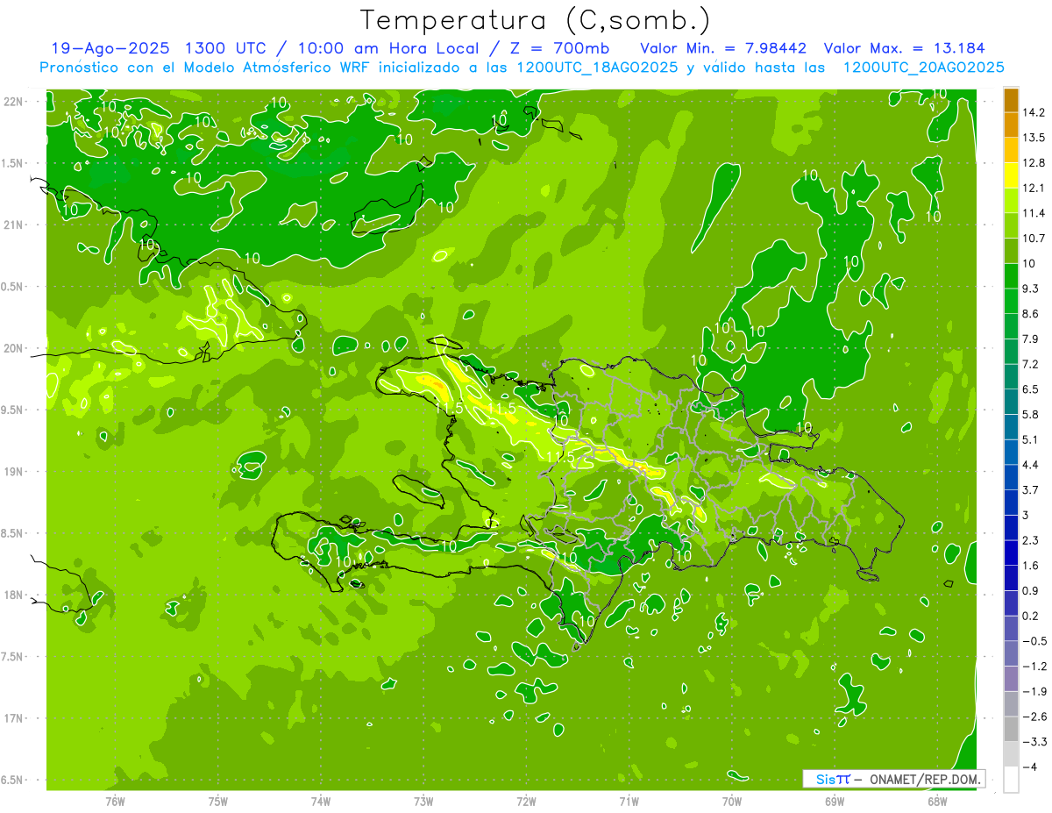Click the '22N' latitude axis label
Screen dimensions: 1052x813
pos(15,102)
